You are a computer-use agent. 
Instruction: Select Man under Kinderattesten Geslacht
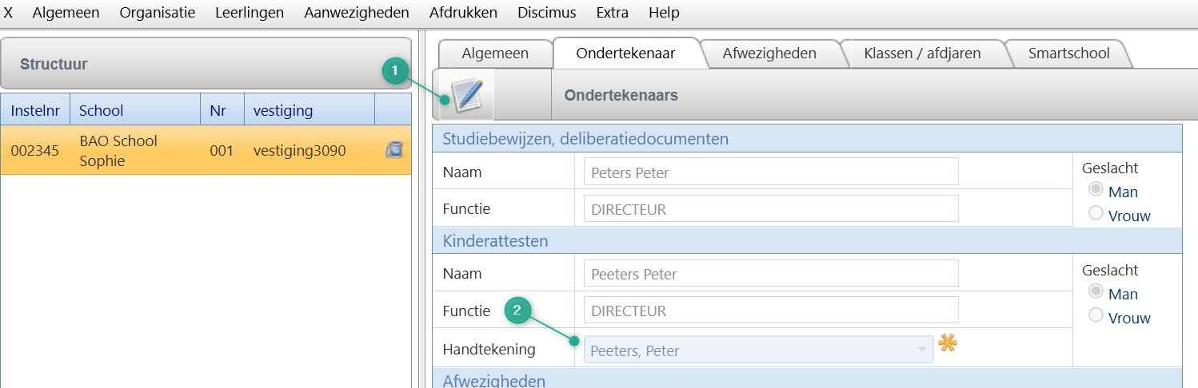coord(1096,292)
